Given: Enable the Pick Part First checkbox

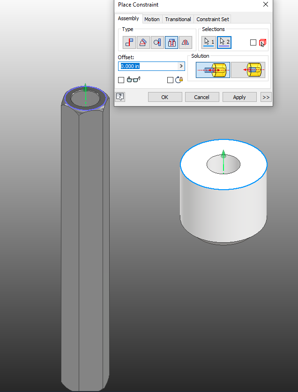Looking at the screenshot, I should click(253, 43).
